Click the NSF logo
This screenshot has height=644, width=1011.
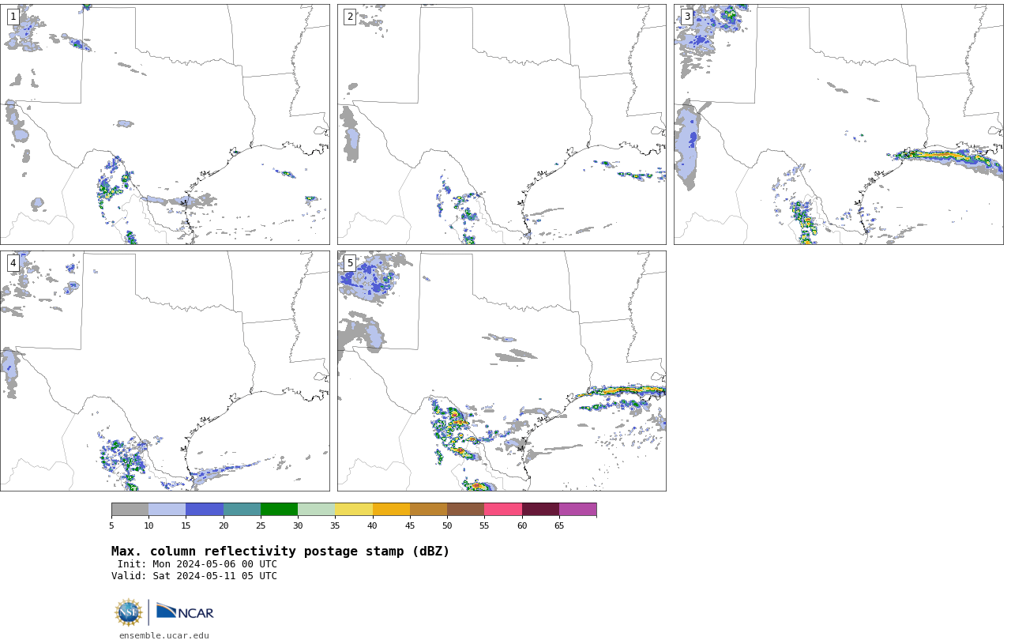pyautogui.click(x=129, y=612)
